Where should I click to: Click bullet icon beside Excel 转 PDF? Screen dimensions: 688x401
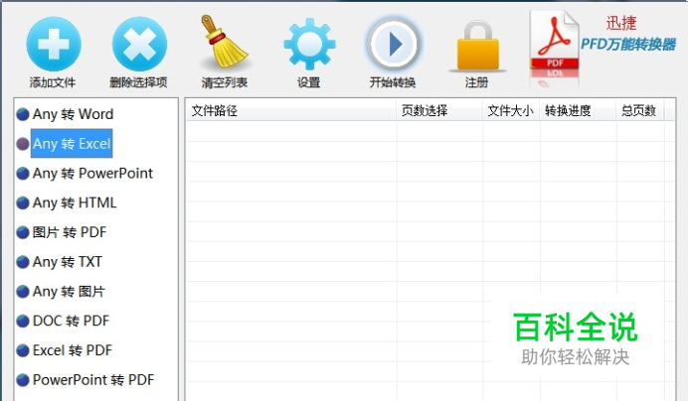(x=23, y=350)
